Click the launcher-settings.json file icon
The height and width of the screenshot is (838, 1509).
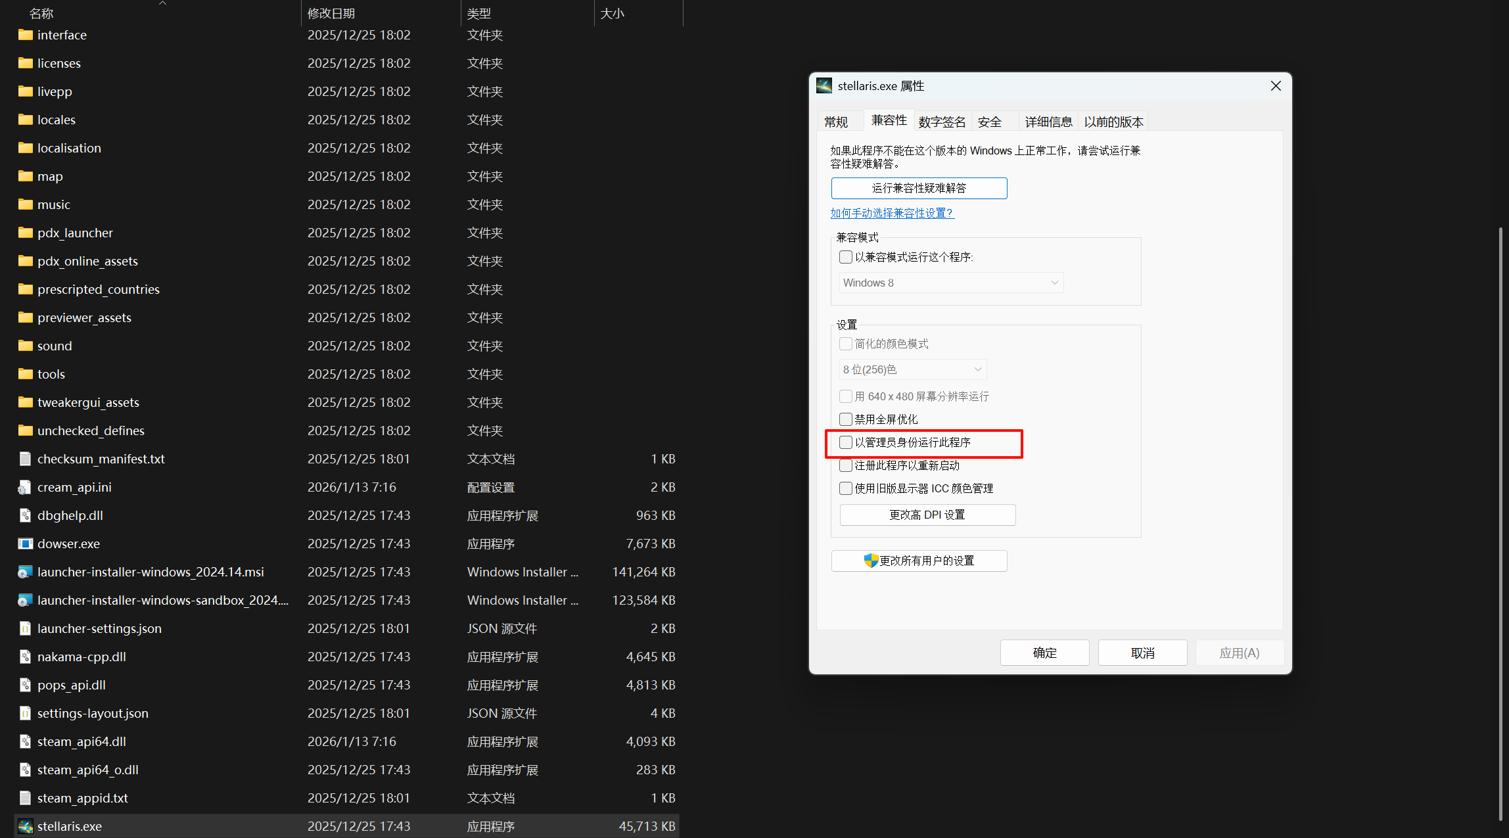click(x=25, y=628)
